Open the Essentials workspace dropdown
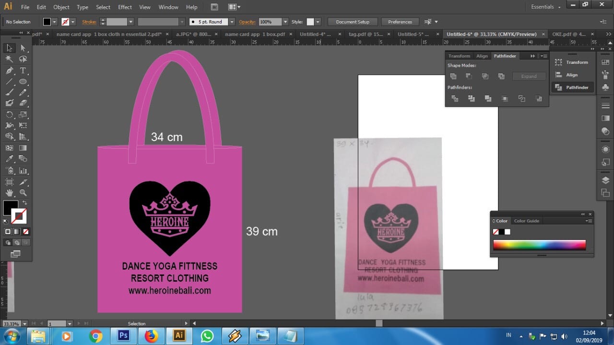 [545, 7]
